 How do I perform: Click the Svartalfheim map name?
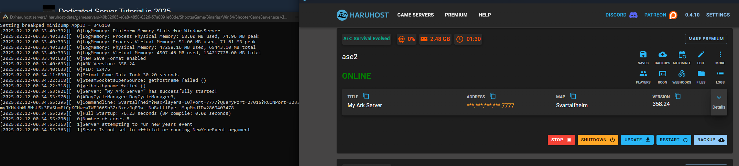click(572, 106)
